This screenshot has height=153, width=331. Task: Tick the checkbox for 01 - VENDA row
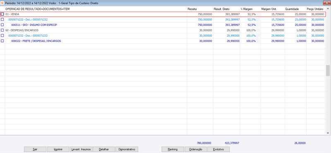click(2, 14)
